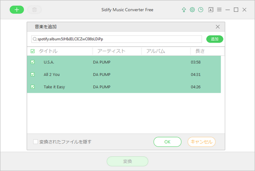This screenshot has height=171, width=255.
Task: Click the 変換 convert button
Action: point(127,161)
